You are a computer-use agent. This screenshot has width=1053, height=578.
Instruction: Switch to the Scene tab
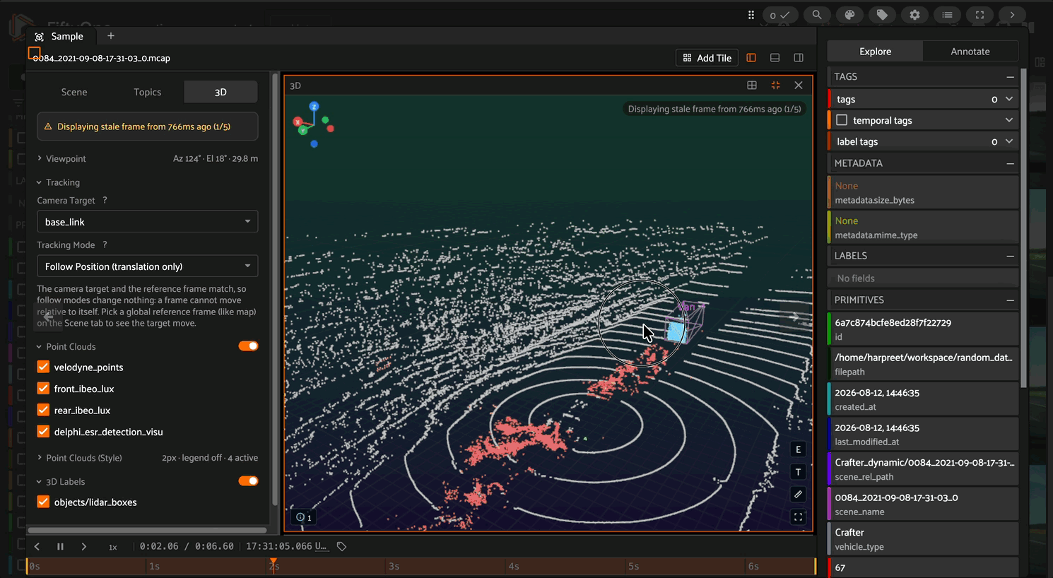[74, 92]
